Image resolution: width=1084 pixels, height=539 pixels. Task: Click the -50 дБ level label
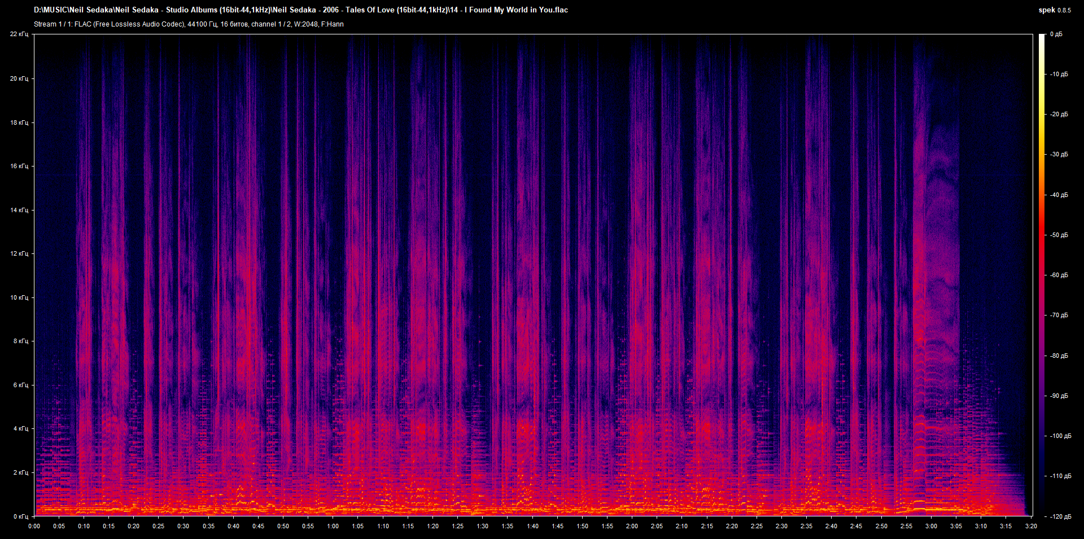click(1059, 235)
